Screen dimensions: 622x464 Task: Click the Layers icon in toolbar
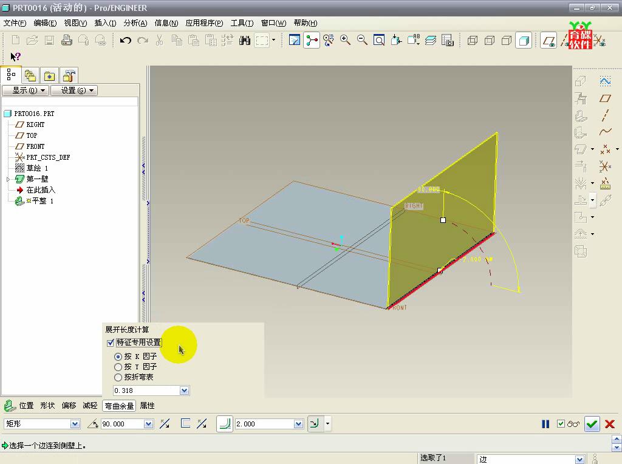pos(431,40)
